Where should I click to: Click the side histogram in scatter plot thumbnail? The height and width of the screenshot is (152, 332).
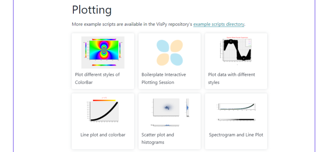click(x=187, y=108)
